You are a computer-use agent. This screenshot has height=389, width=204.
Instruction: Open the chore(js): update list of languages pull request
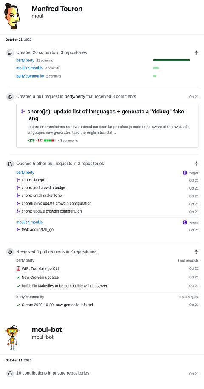106,115
